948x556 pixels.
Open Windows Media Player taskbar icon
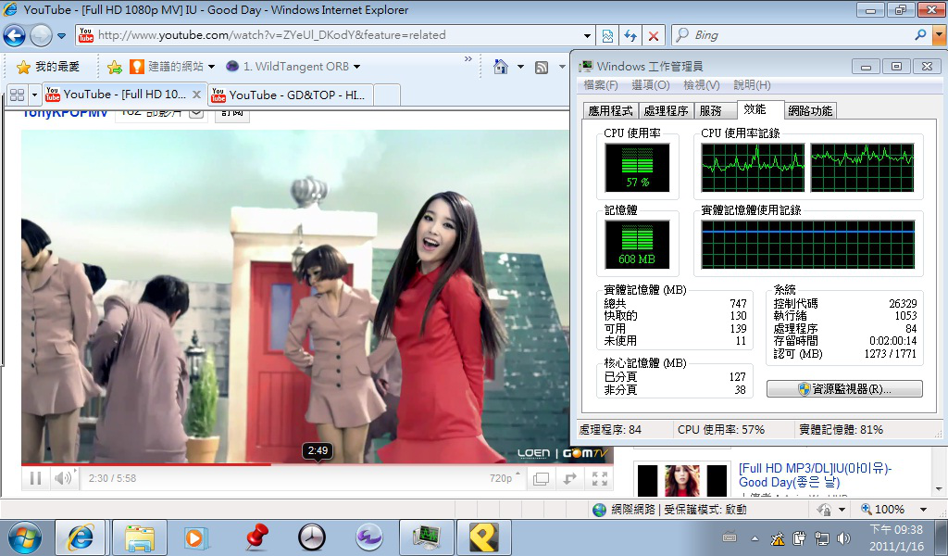tap(196, 537)
